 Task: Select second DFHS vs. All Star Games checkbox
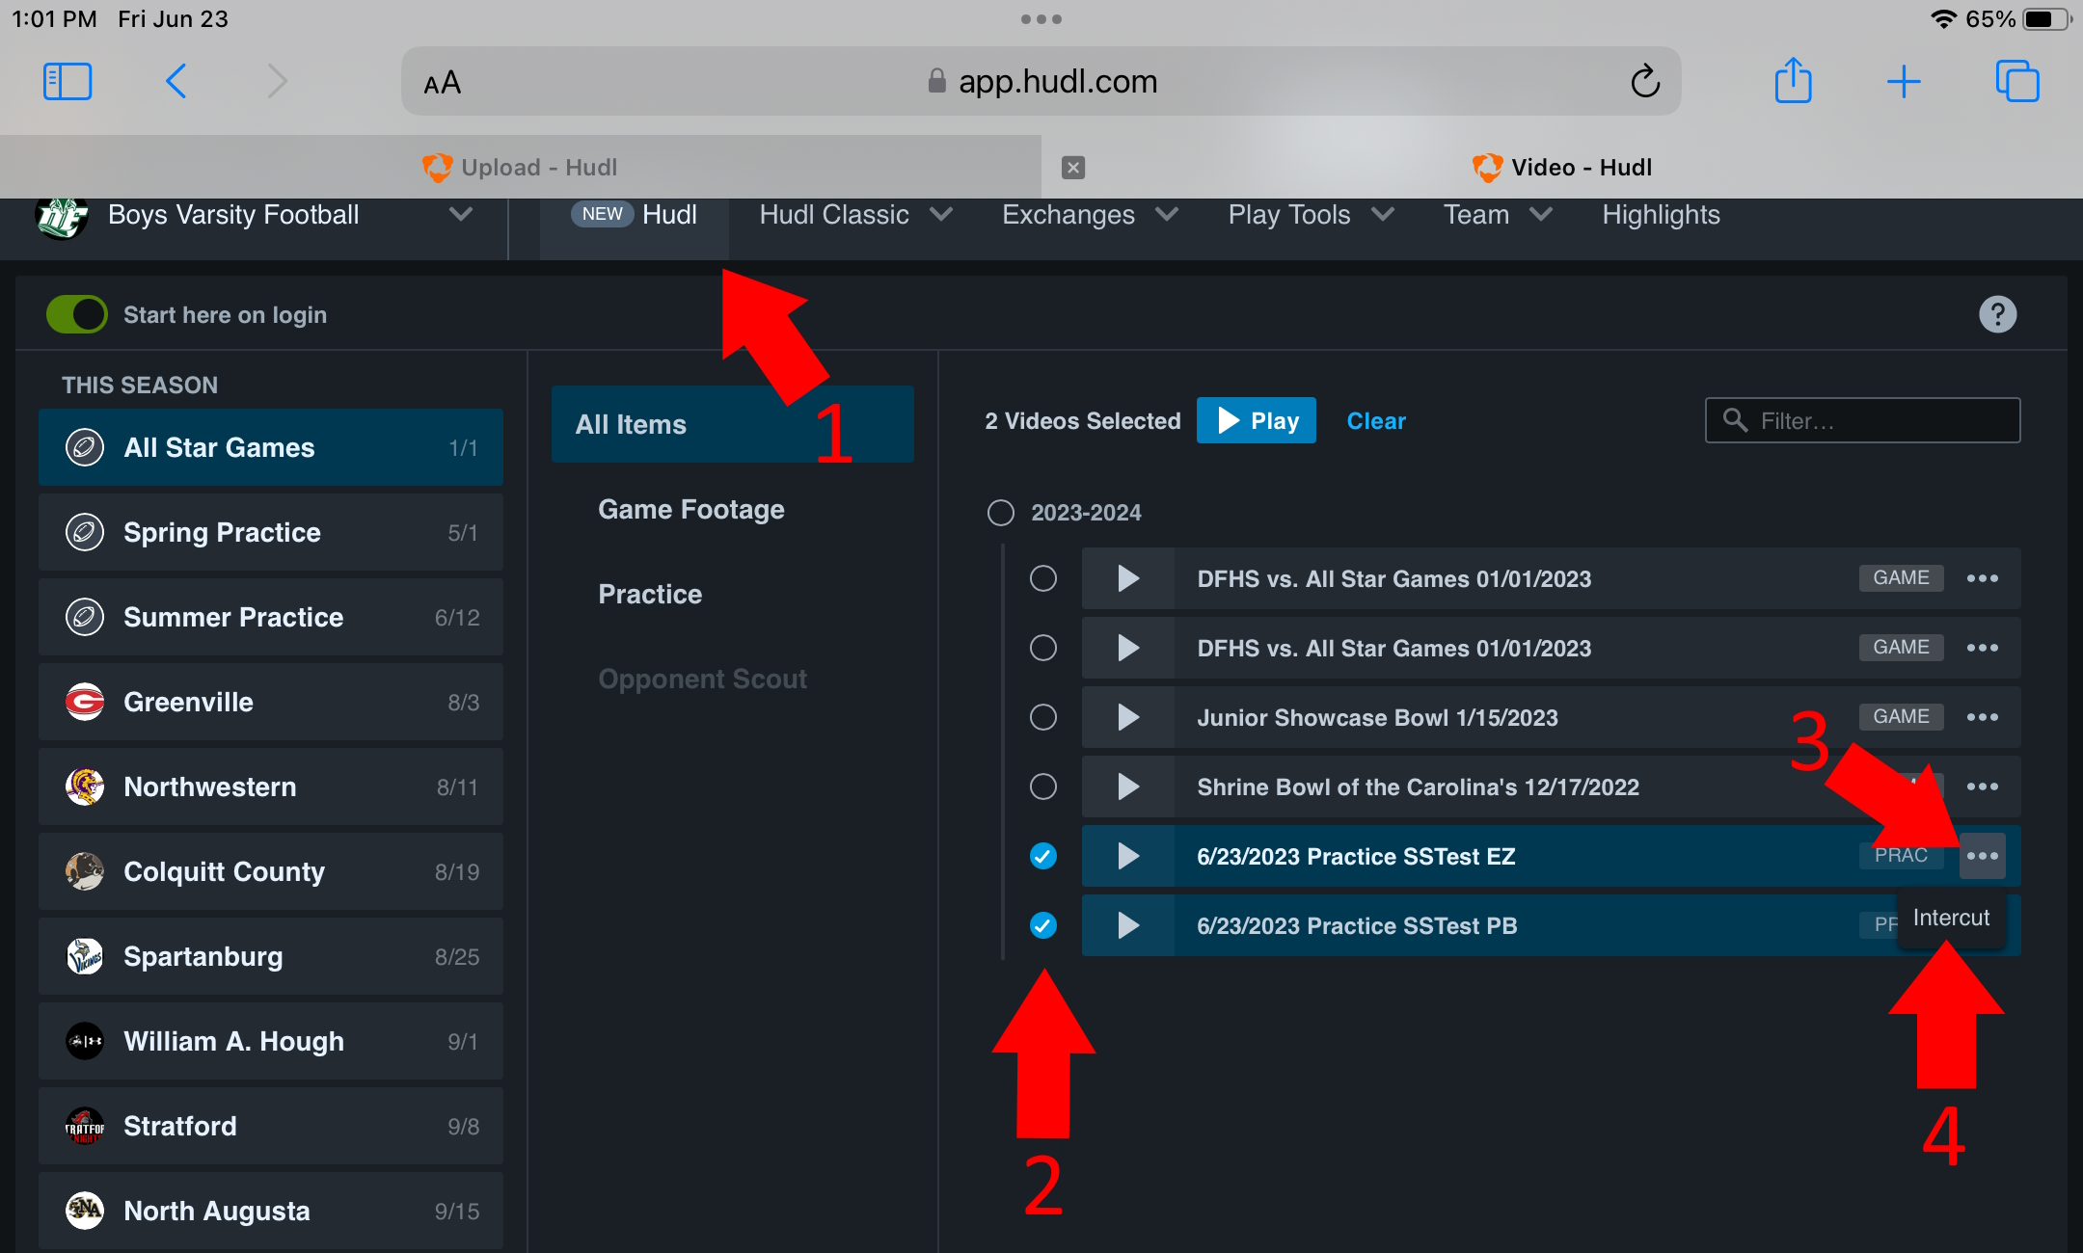[1043, 648]
